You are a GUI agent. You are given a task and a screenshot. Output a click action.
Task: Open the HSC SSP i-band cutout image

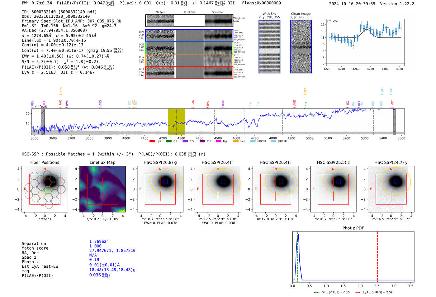(276, 189)
